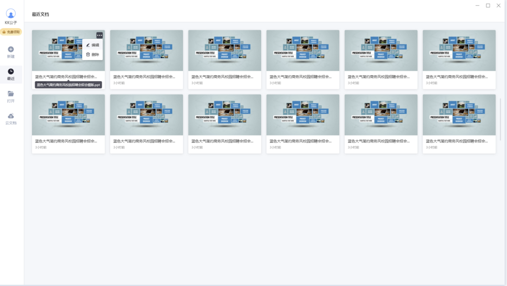The image size is (507, 286).
Task: Click the 最近文档 heading
Action: [x=41, y=14]
